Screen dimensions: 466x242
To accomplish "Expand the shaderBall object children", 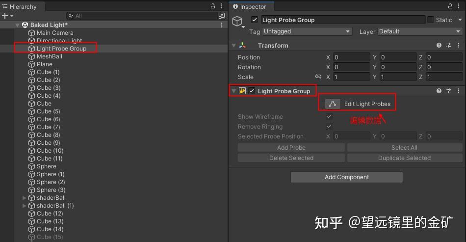I will pyautogui.click(x=25, y=198).
